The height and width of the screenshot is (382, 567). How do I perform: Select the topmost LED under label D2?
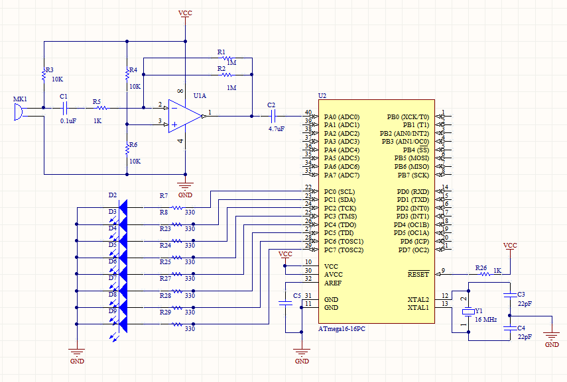coord(123,208)
